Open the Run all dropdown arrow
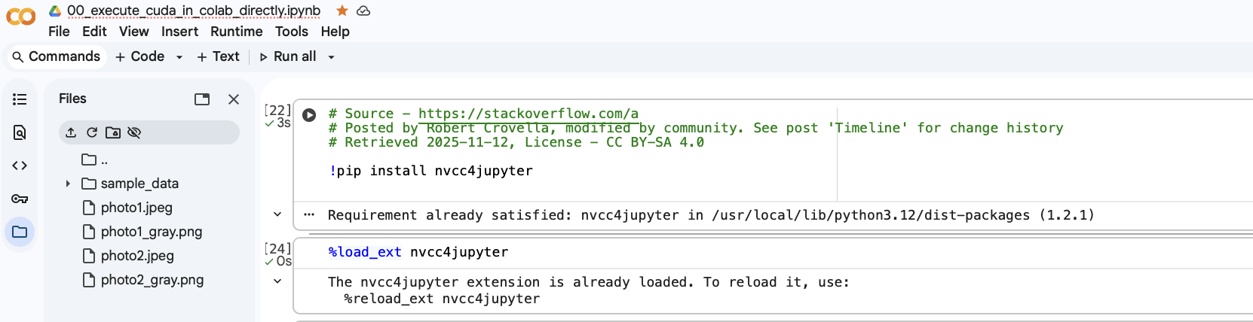1253x322 pixels. click(331, 57)
